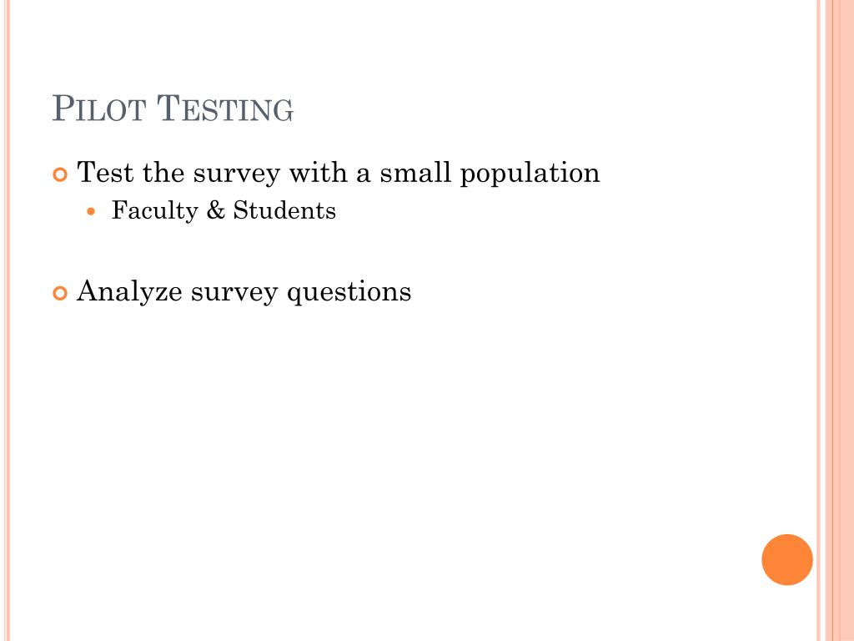Click the word 'with' in first bullet

coord(318,173)
